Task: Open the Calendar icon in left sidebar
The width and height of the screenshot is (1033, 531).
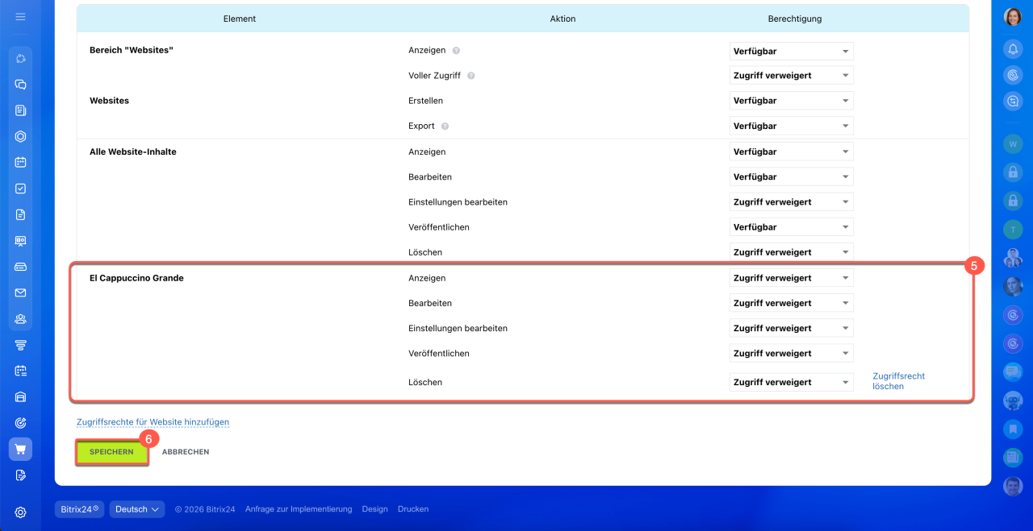Action: (x=20, y=162)
